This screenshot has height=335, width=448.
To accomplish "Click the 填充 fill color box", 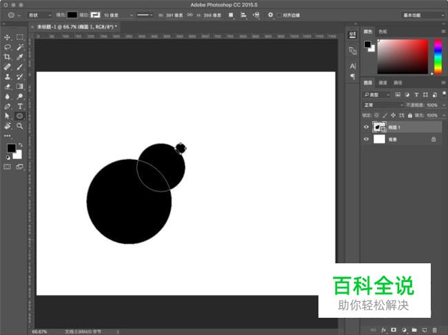I will (72, 14).
